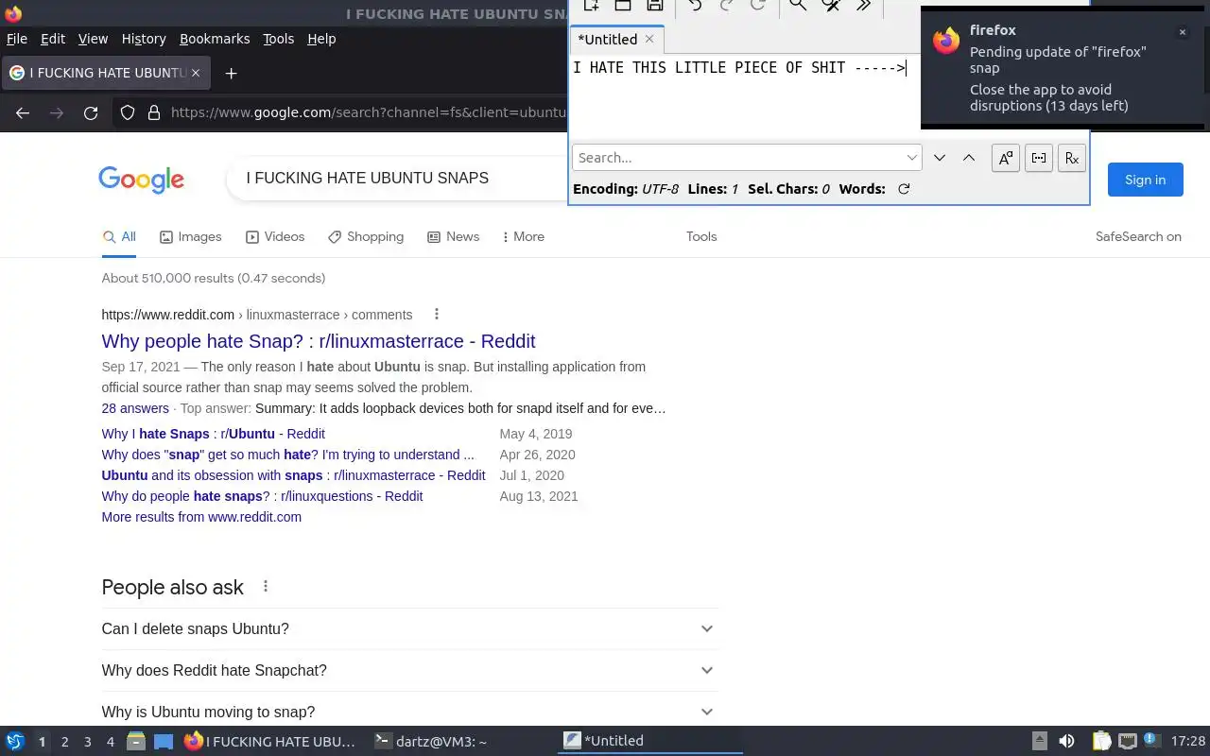The height and width of the screenshot is (756, 1210).
Task: Close the I FUCKING HATE UBUNTU browser tab
Action: point(196,73)
